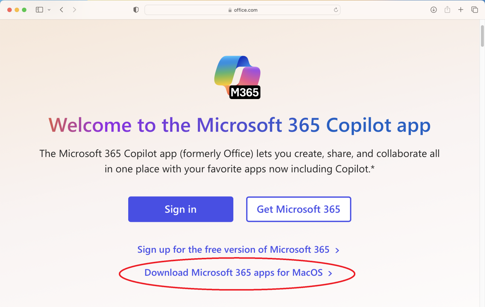Open the sidebar dropdown arrow
The height and width of the screenshot is (307, 485).
[x=49, y=10]
